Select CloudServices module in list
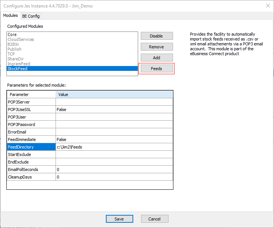274x228 pixels. coord(21,39)
